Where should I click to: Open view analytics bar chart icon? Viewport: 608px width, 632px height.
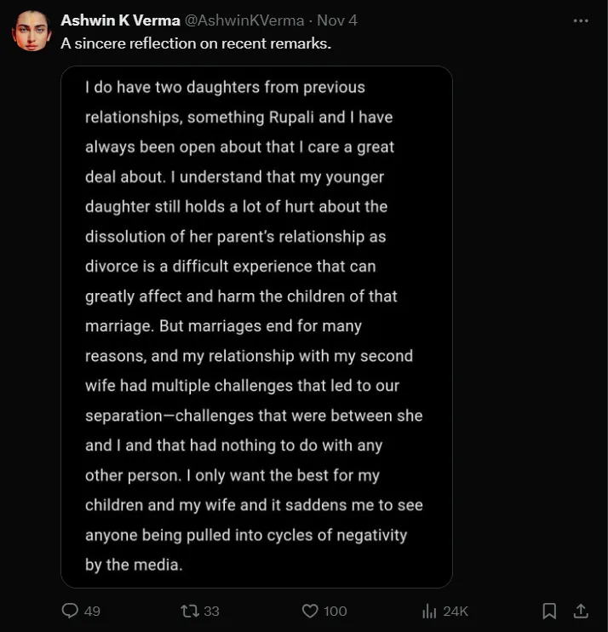pyautogui.click(x=430, y=611)
